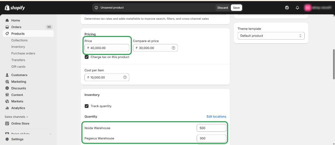Click the Compare-at price help icon
Image resolution: width=335 pixels, height=145 pixels.
click(173, 48)
